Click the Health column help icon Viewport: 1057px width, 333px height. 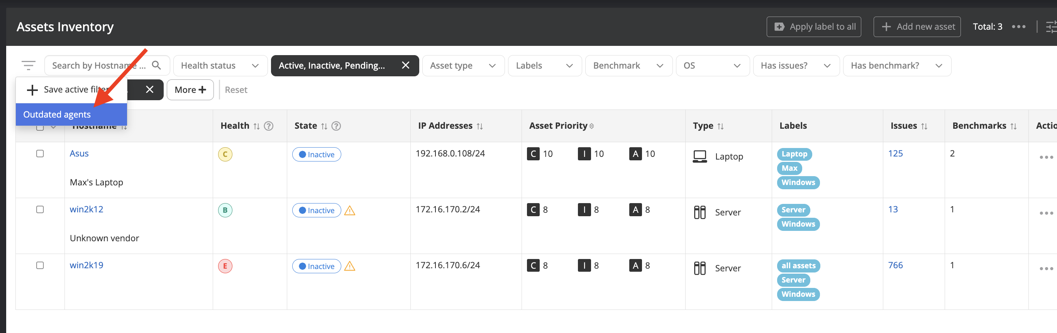point(269,126)
